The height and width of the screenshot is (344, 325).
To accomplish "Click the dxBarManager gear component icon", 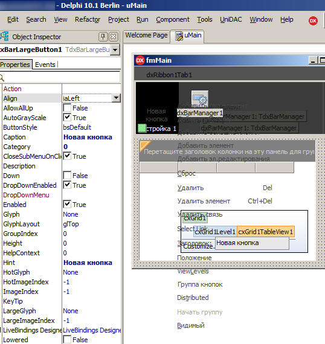I will pos(200,98).
